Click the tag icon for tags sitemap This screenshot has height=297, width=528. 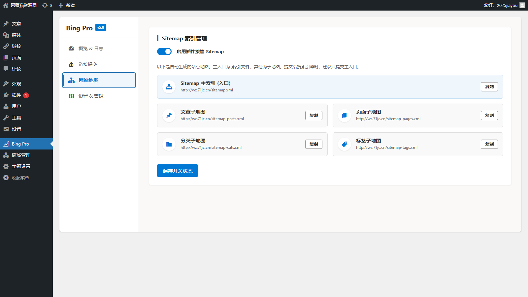tap(345, 144)
